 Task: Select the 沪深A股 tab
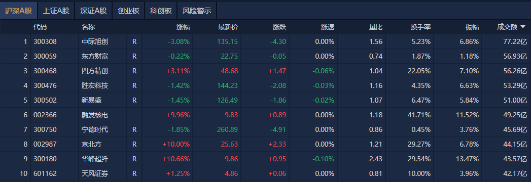(x=19, y=11)
